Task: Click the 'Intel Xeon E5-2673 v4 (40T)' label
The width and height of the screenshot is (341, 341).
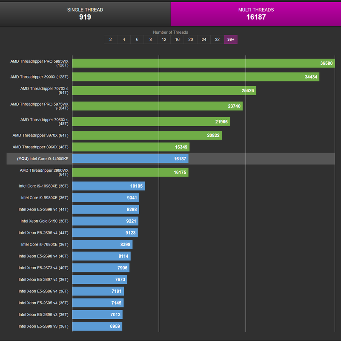Action: [x=43, y=268]
